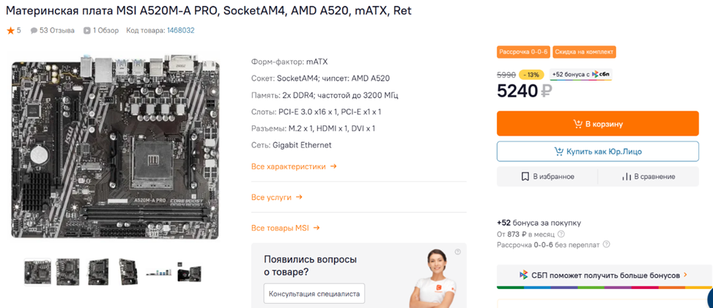Add to cart with 'В корзину' button

pos(597,124)
